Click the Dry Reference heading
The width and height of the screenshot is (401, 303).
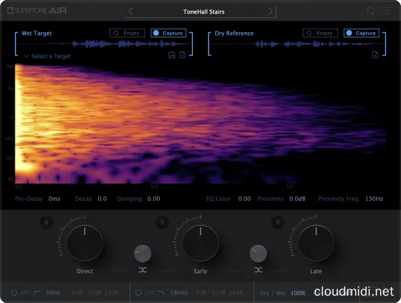pos(234,33)
